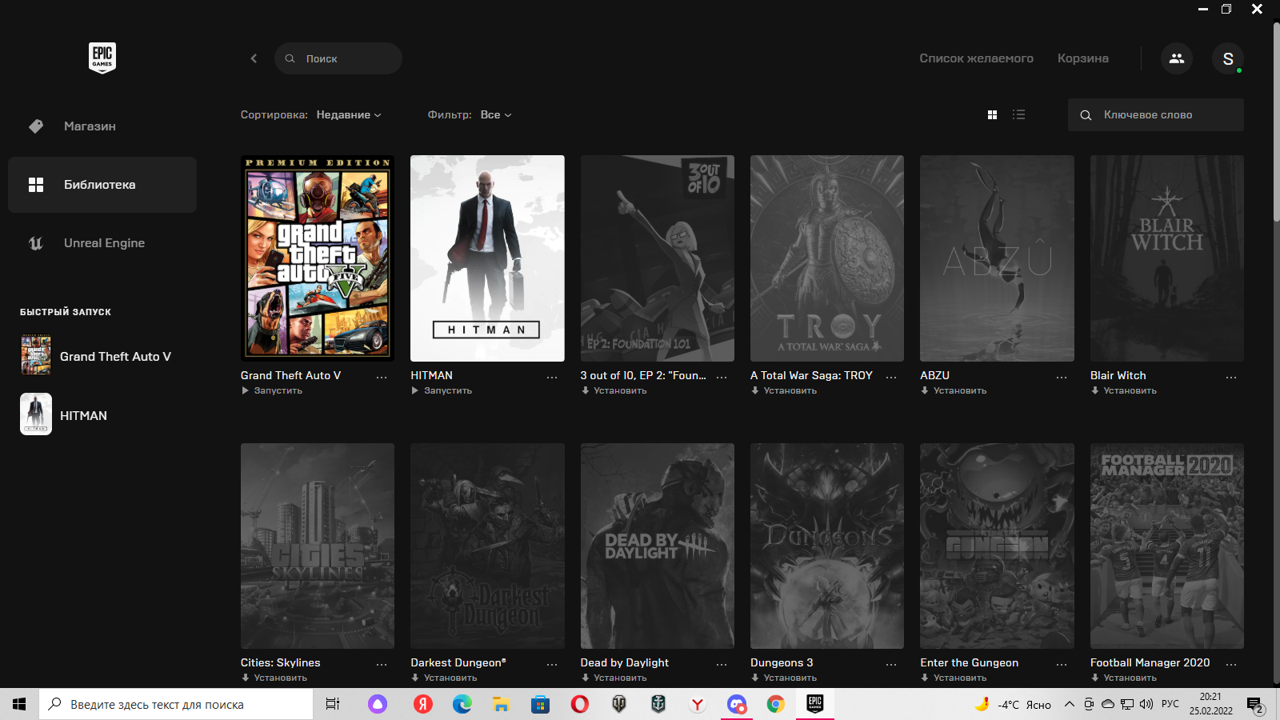Switch to grid view layout

(x=992, y=115)
